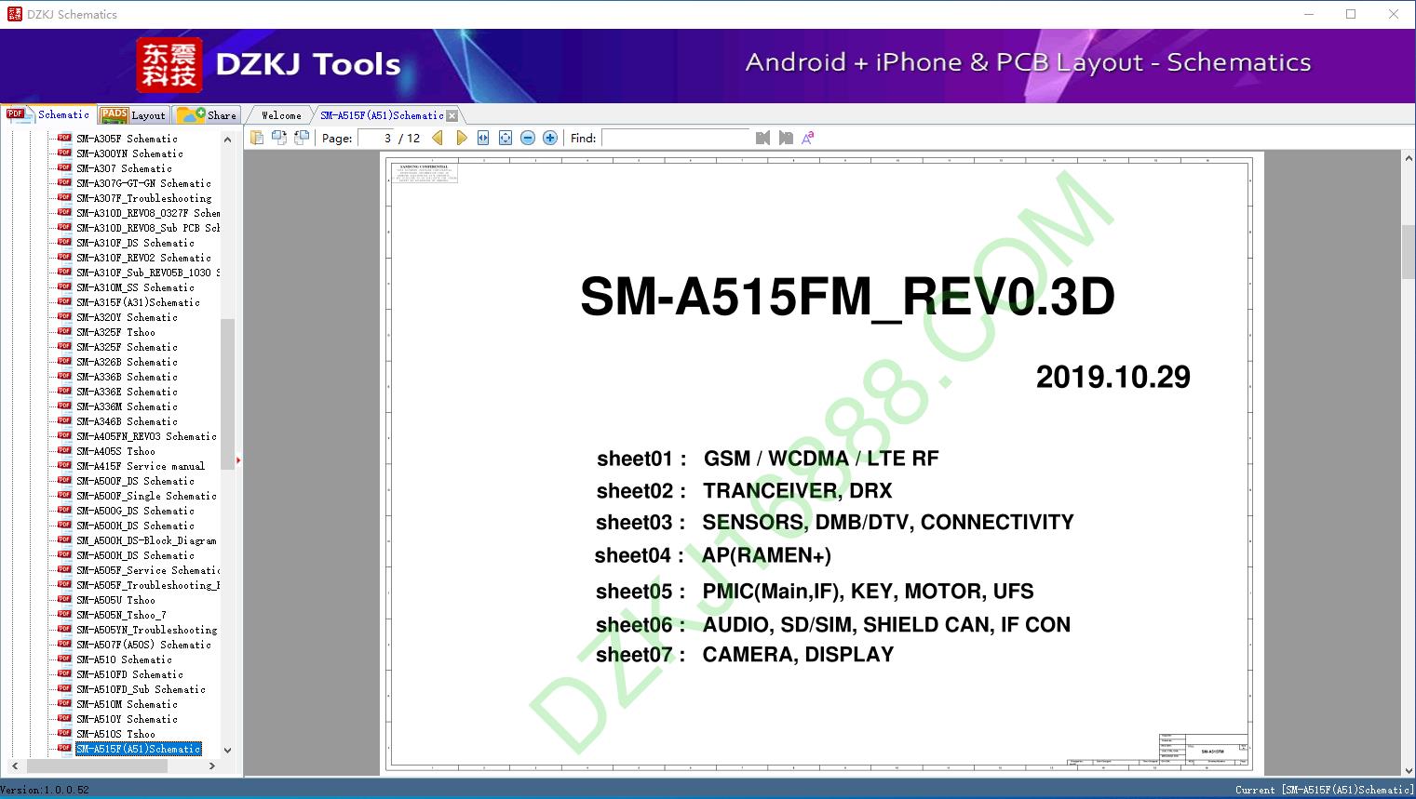Open SM-A310D_REV08_0327F Schematic entry

pos(148,213)
